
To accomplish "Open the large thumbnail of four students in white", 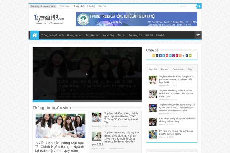I will [x=61, y=126].
